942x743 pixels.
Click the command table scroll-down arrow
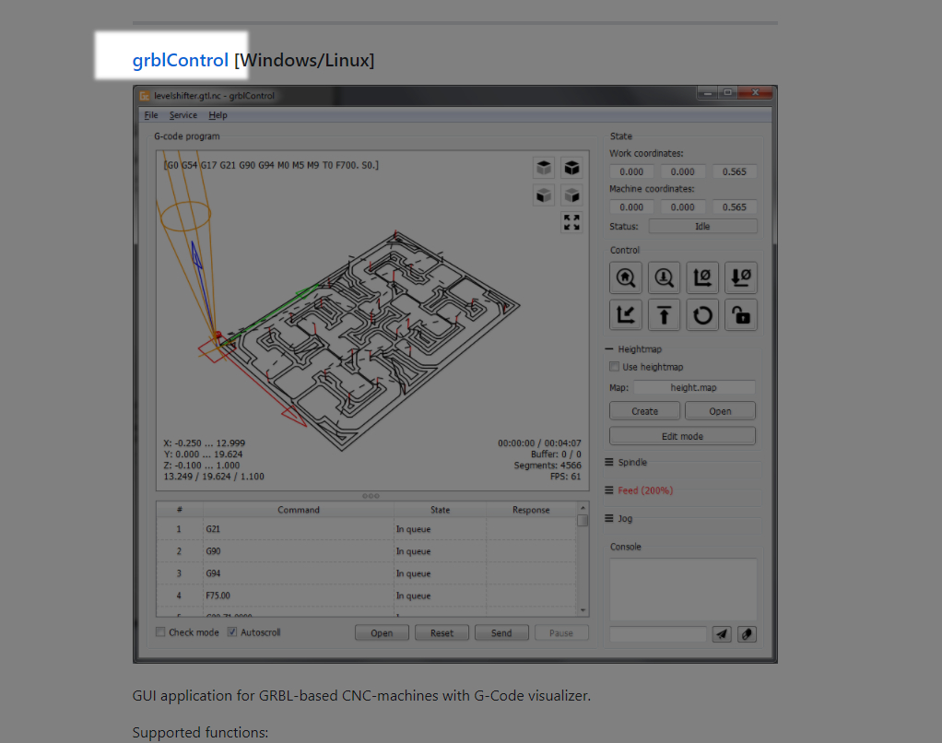583,610
